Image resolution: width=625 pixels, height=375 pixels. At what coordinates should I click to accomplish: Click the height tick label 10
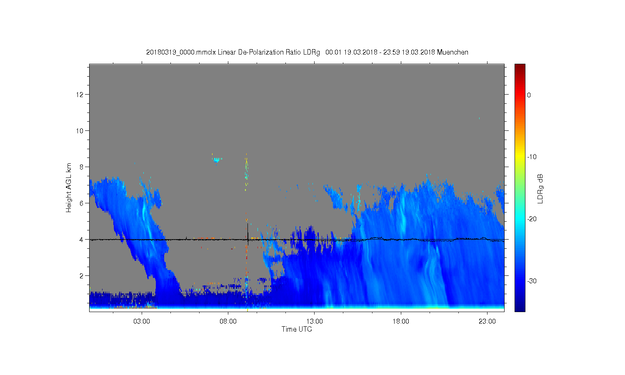(80, 131)
